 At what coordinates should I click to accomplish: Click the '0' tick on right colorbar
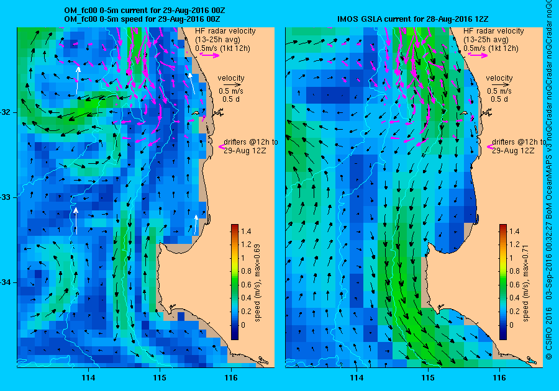coord(512,325)
